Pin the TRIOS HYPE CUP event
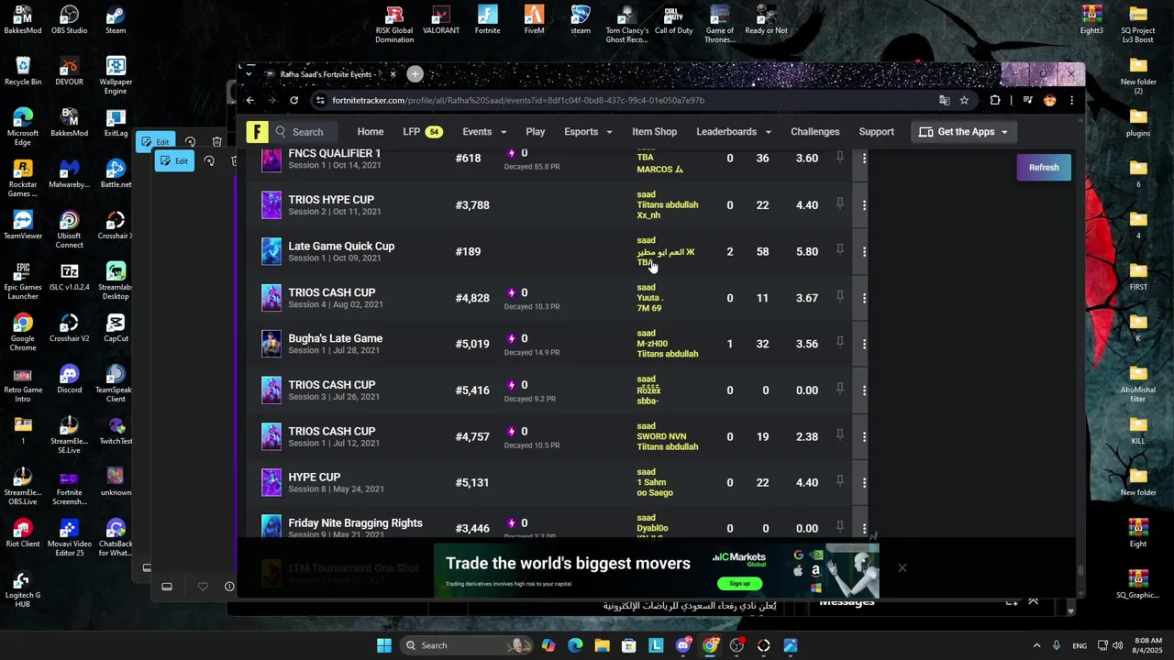Screen dimensions: 1174x660 click(x=839, y=203)
